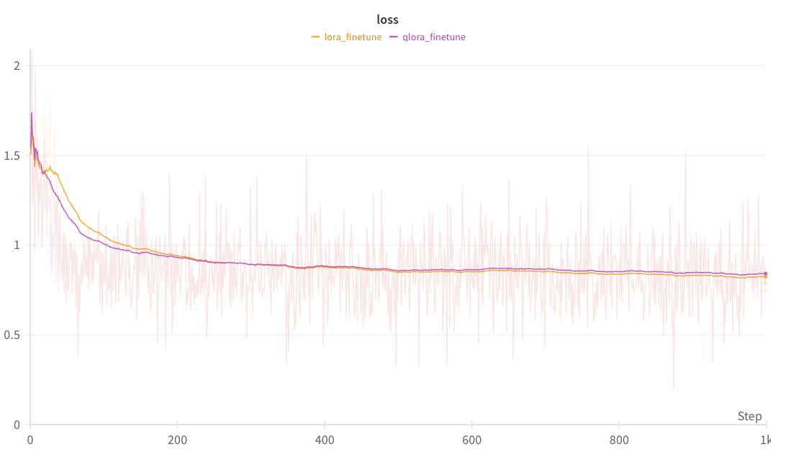Click the x-axis tick labeled 200
The height and width of the screenshot is (457, 791).
177,439
